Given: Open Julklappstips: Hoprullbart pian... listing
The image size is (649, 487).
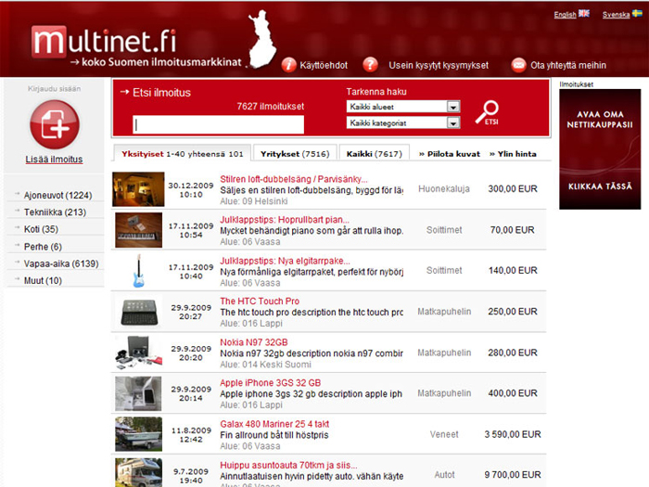Looking at the screenshot, I should click(x=285, y=220).
